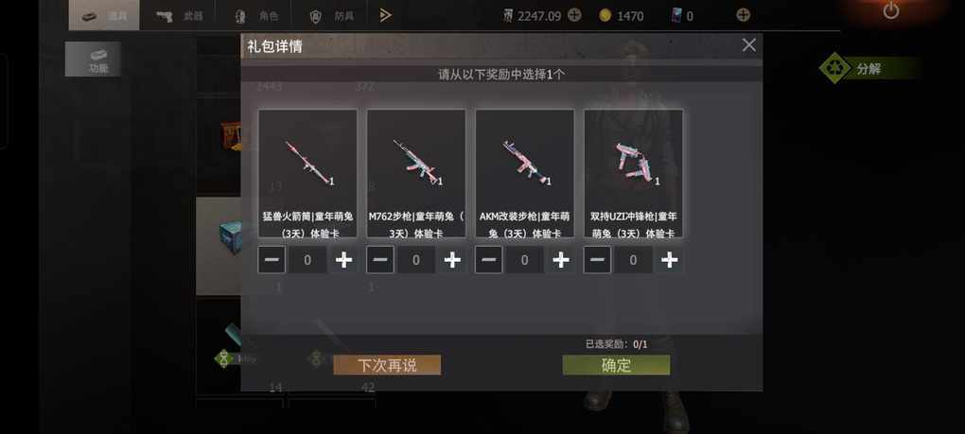The width and height of the screenshot is (965, 434).
Task: Select the M762步枪 reward card
Action: click(x=416, y=173)
